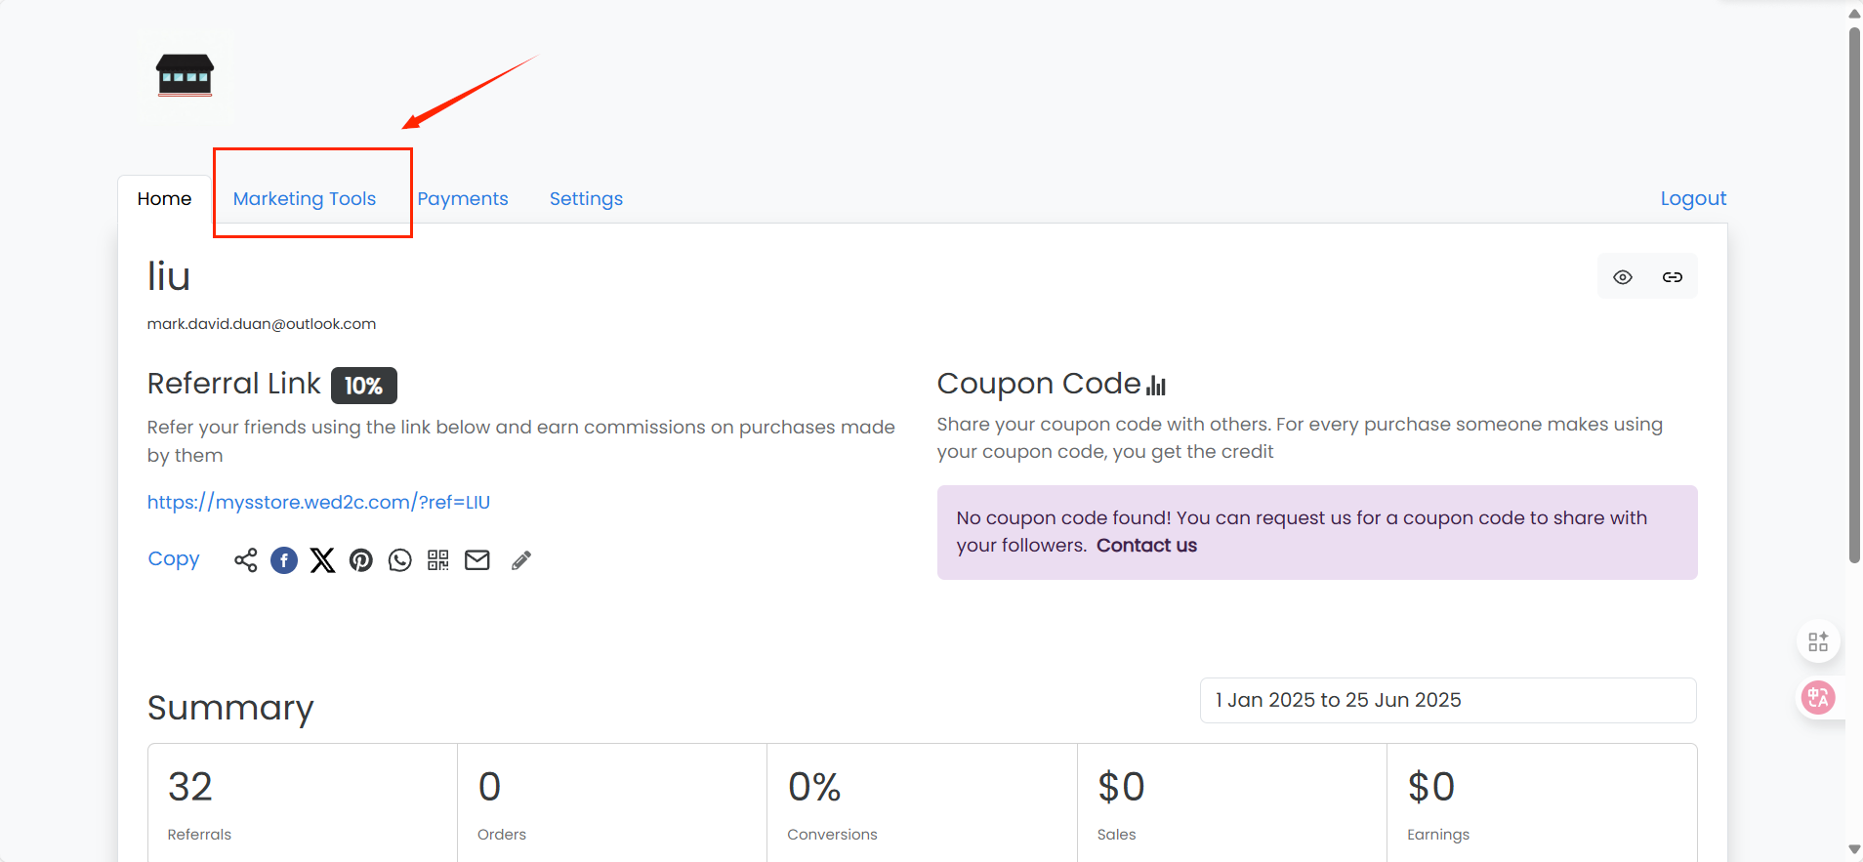Click Contact us in coupon notice
The width and height of the screenshot is (1863, 862).
[1146, 546]
